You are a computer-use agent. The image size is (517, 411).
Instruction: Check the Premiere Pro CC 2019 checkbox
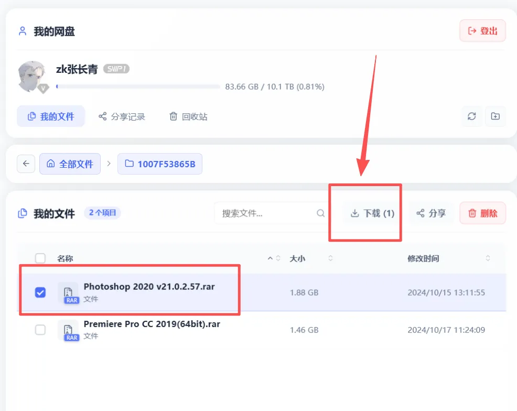point(40,330)
